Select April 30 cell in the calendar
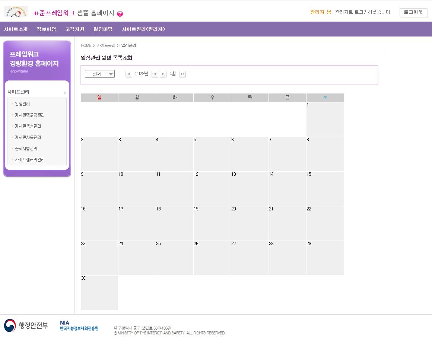432x340 pixels. 99,293
